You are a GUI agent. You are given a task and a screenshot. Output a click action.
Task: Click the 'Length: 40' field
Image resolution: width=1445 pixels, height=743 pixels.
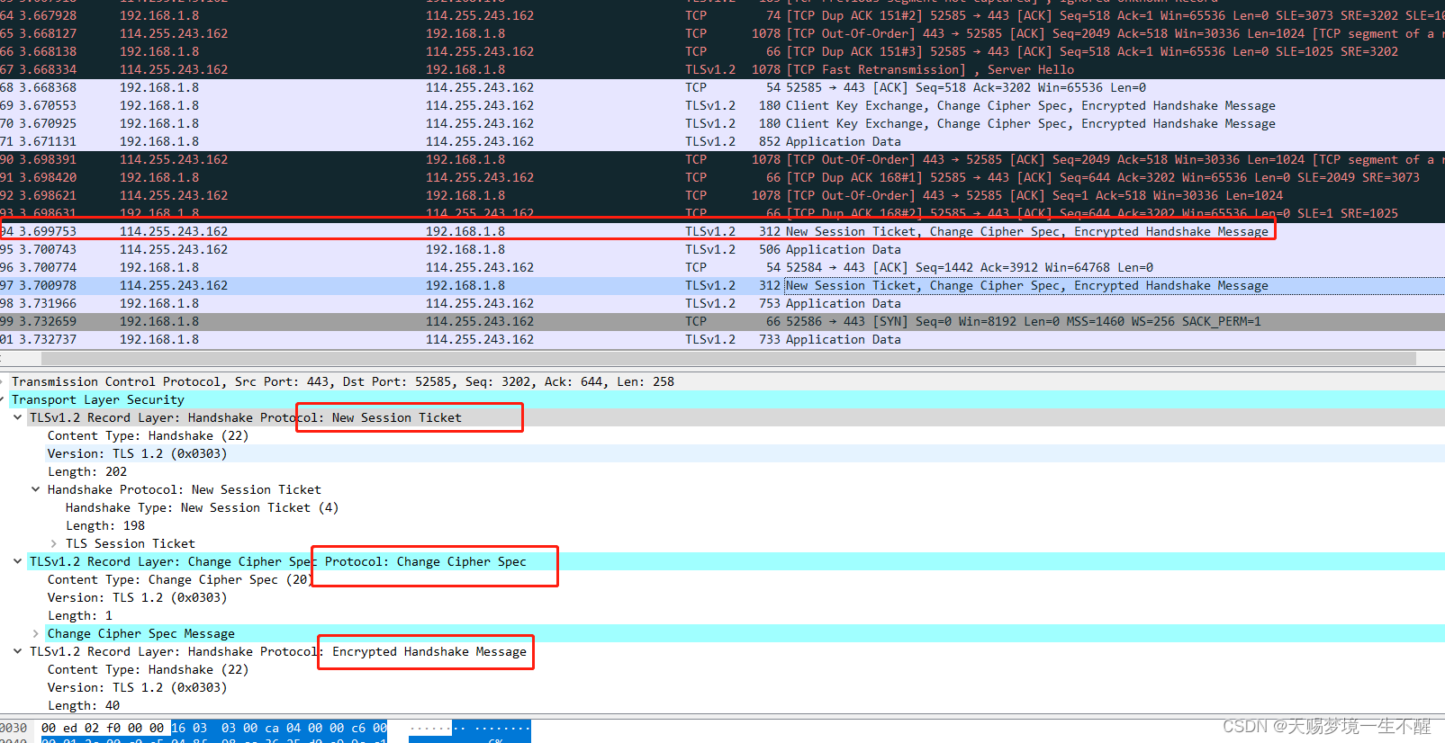tap(84, 705)
